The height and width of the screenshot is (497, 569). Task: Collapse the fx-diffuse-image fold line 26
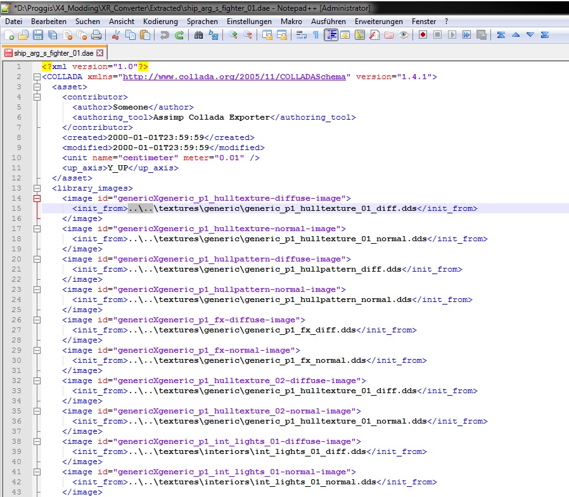click(37, 320)
